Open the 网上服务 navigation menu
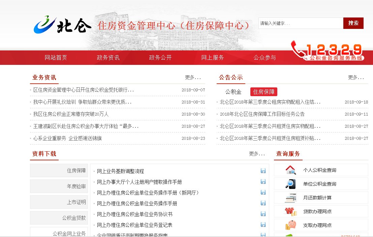Screen dimensions: 373x237 tap(213, 57)
